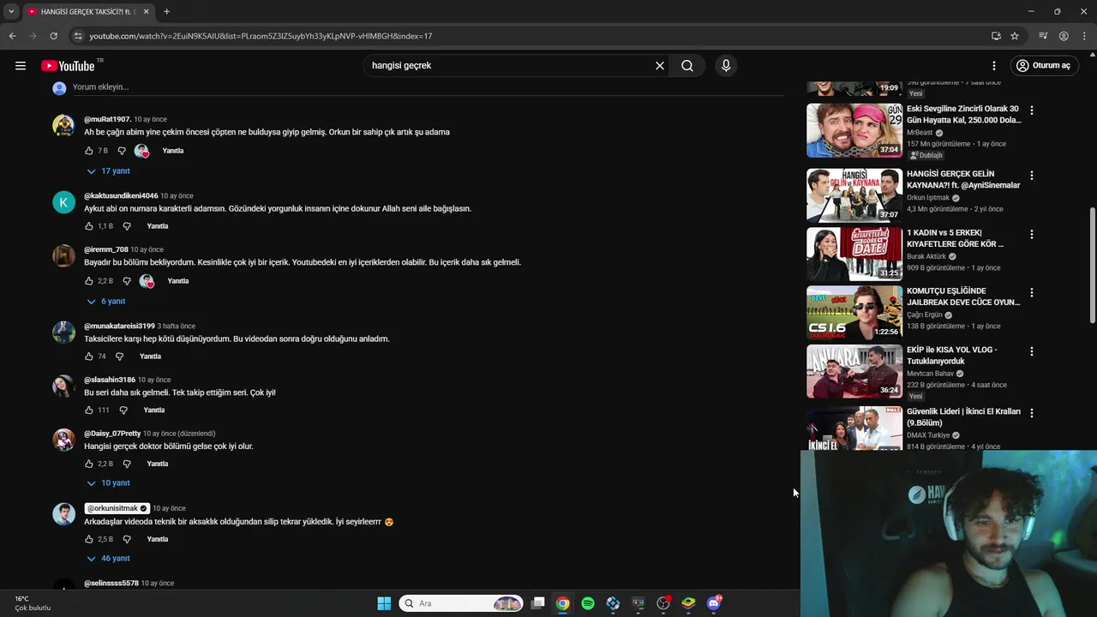
Task: Open the YouTube hamburger guide menu
Action: point(21,66)
